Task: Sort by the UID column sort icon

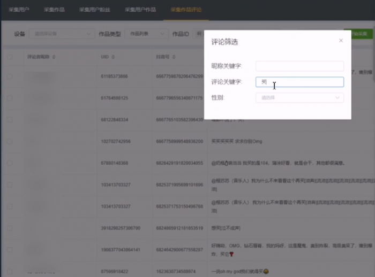Action: click(115, 56)
